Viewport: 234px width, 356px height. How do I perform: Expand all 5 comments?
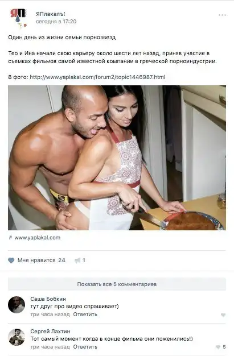[117, 284]
